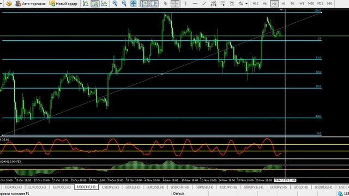Viewport: 349px width, 196px height.
Task: Switch timeframe to M15
Action: pyautogui.click(x=320, y=4)
